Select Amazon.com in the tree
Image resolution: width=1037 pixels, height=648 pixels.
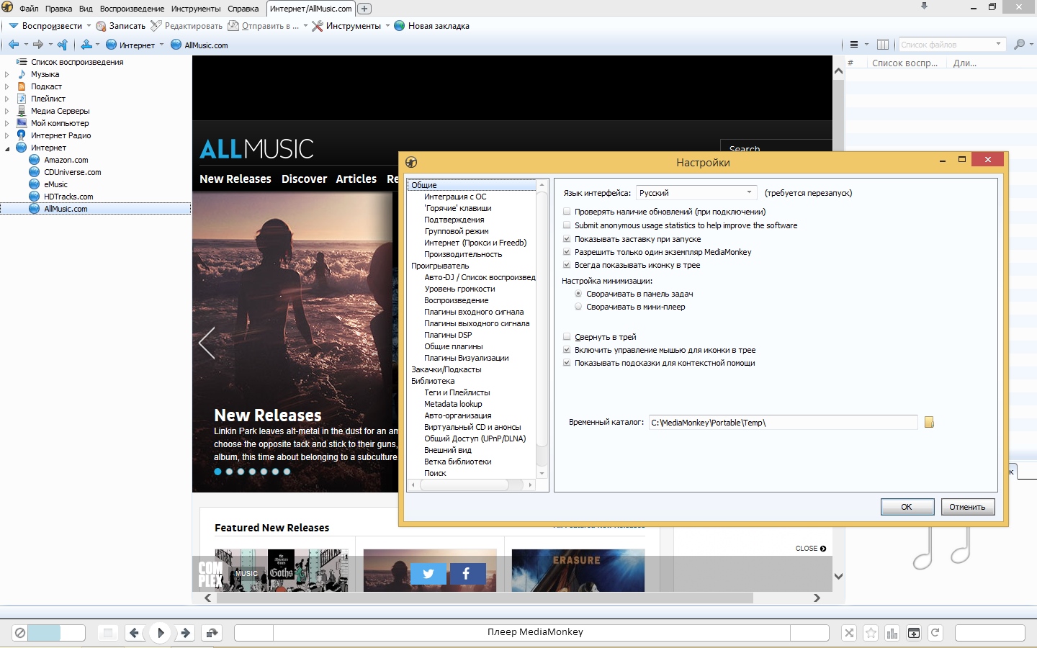(x=66, y=160)
